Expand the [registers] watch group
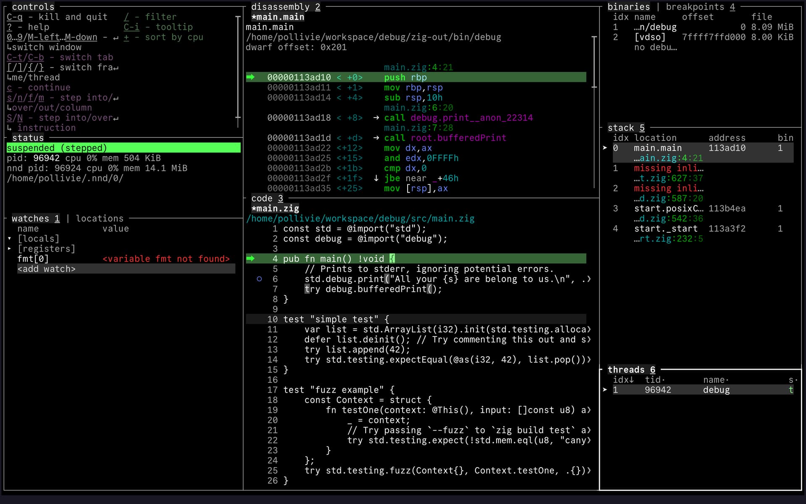 click(x=10, y=249)
